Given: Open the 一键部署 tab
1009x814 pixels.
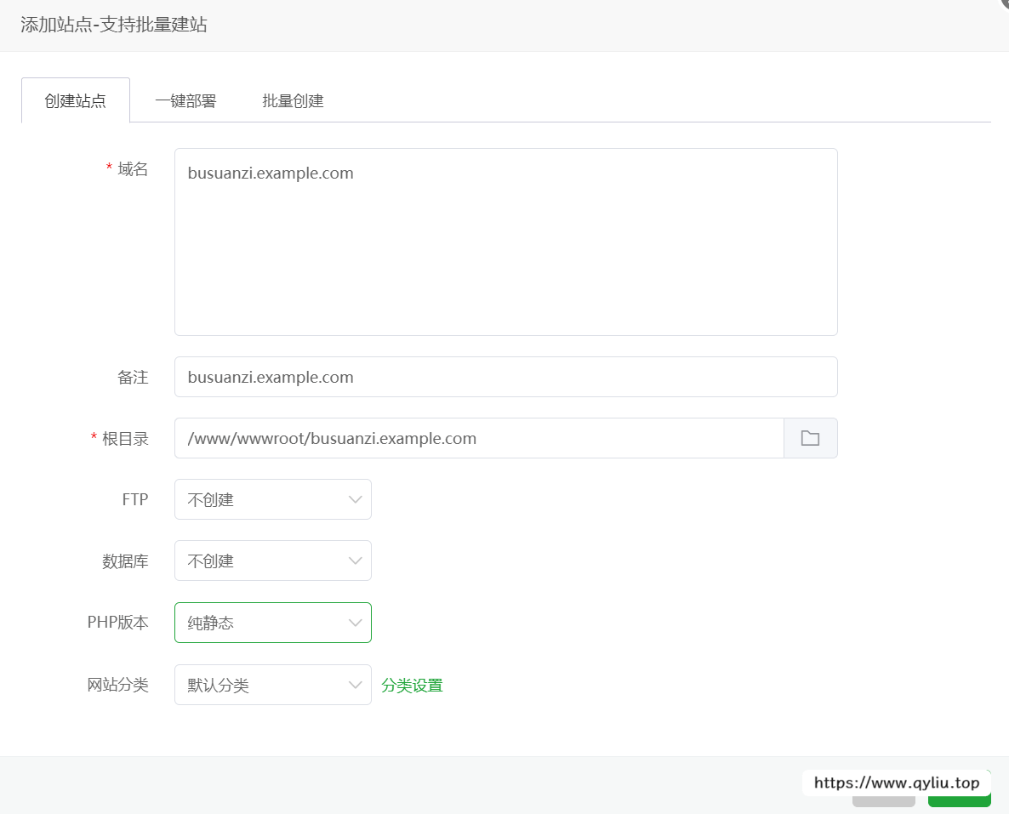Looking at the screenshot, I should click(185, 100).
